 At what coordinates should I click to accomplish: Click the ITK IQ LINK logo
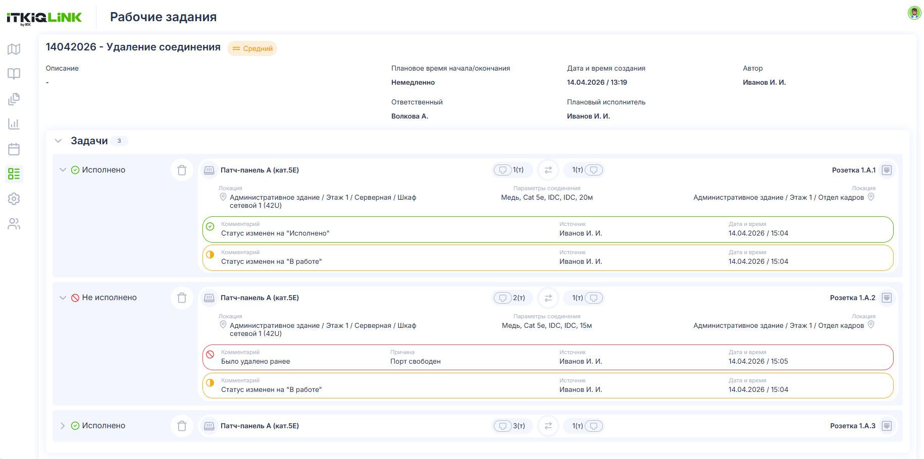click(44, 18)
